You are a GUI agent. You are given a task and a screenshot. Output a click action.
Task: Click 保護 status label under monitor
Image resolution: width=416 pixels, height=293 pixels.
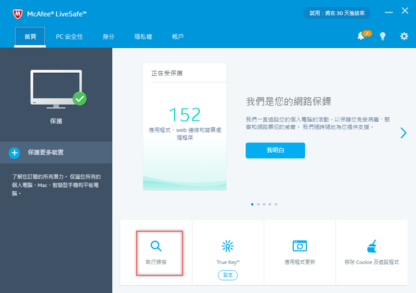point(56,121)
